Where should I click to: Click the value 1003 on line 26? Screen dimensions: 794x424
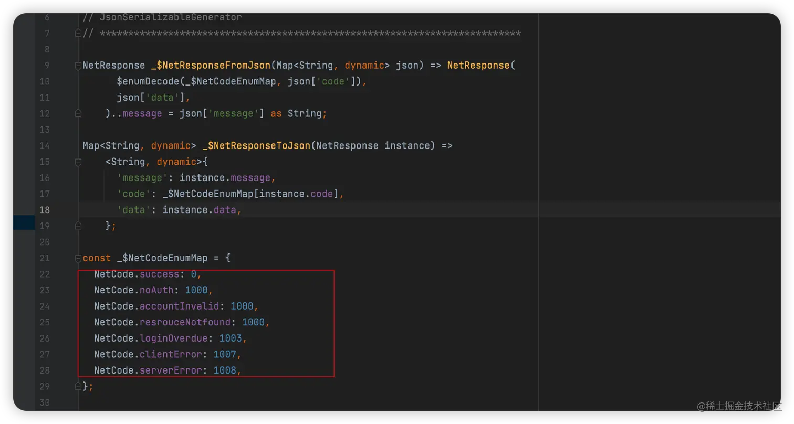pyautogui.click(x=231, y=338)
